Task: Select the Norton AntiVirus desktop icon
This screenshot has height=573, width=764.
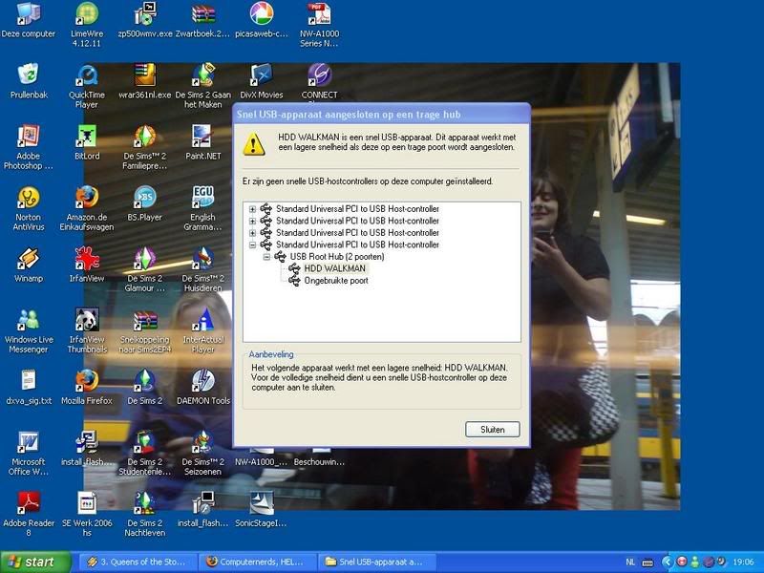Action: [29, 208]
